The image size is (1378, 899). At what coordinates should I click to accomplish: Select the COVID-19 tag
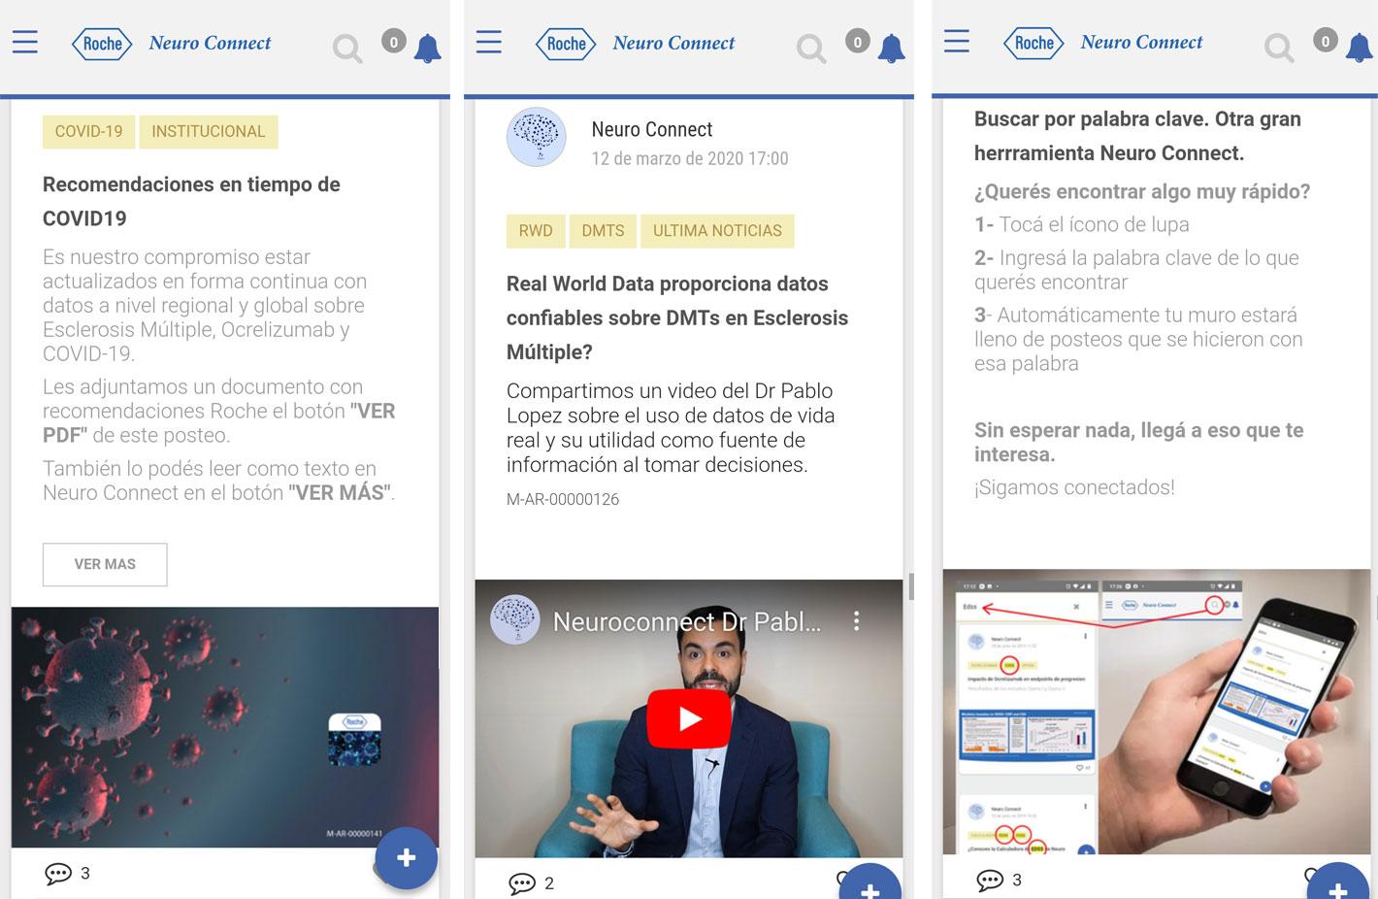88,131
